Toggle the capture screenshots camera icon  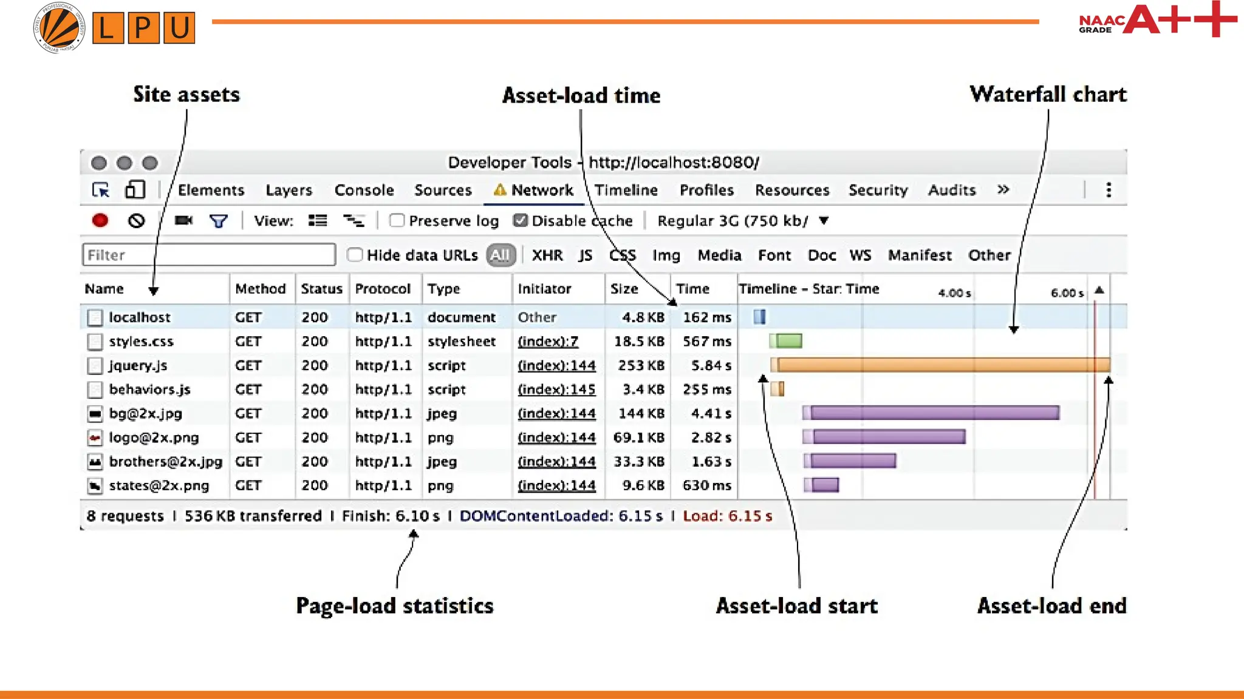point(183,220)
